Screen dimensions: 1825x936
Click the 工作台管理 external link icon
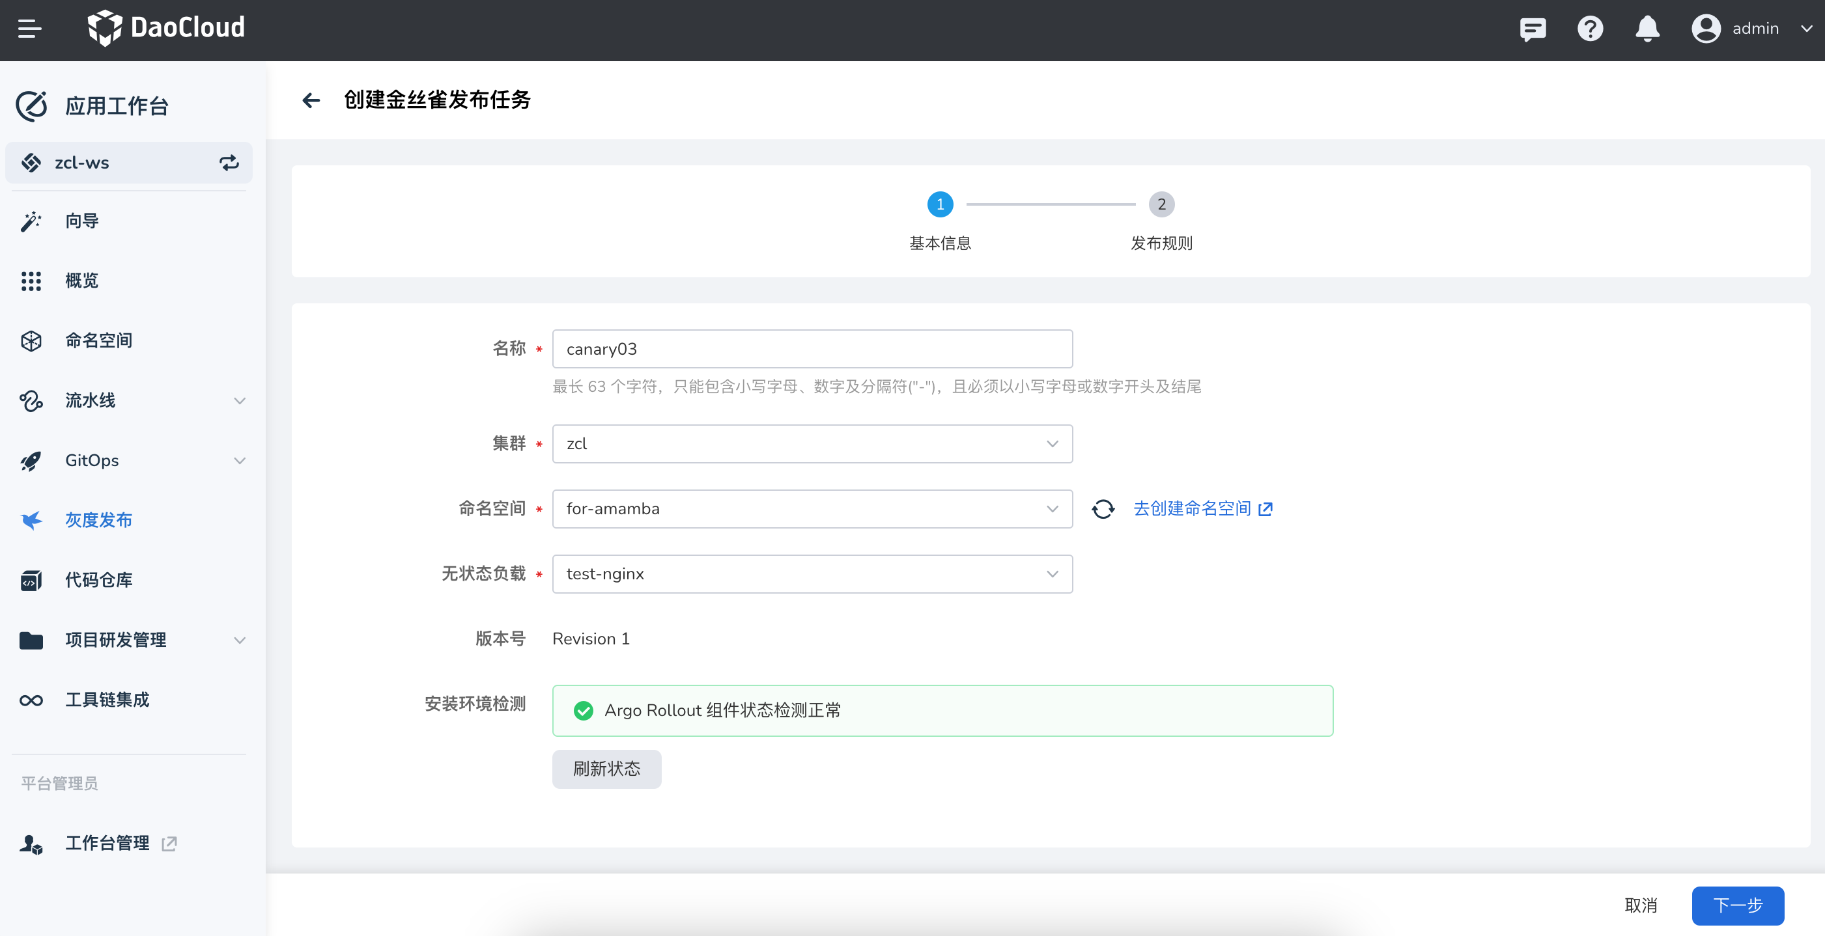169,844
